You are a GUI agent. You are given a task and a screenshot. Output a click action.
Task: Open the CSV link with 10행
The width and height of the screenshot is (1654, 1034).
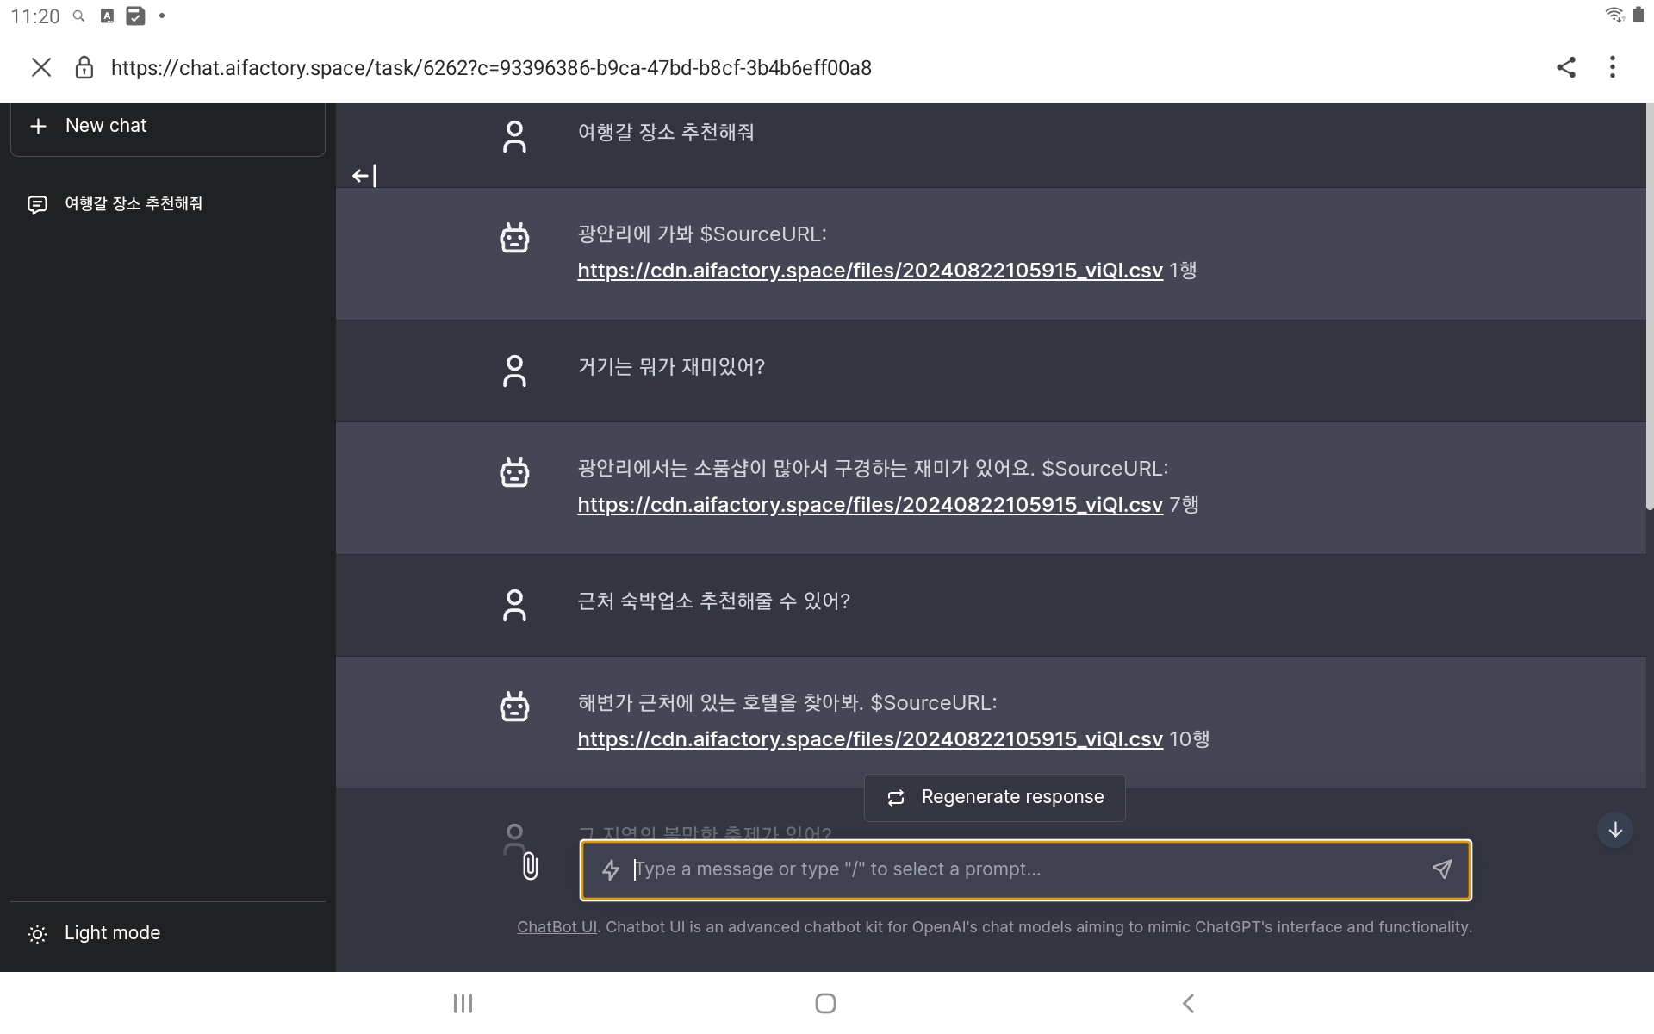(869, 739)
